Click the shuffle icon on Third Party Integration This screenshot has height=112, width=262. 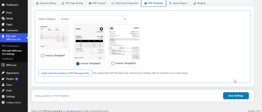(113, 3)
